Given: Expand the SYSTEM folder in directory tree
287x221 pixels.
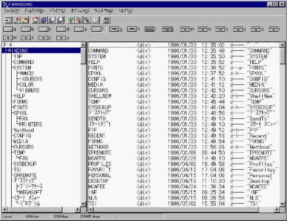Looking at the screenshot, I should (23, 68).
